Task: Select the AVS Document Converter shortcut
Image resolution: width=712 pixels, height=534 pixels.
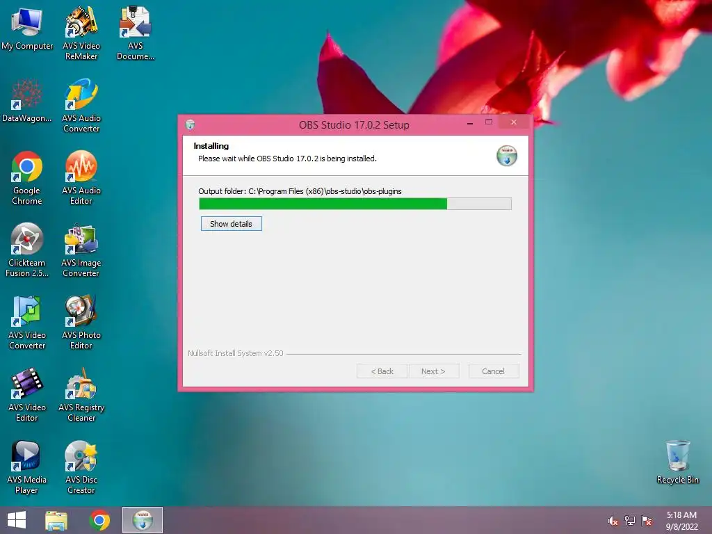Action: click(136, 33)
